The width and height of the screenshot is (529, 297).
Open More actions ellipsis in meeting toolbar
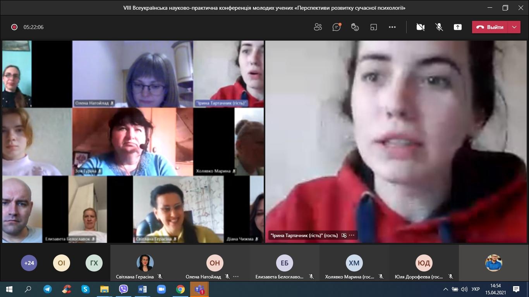tap(392, 27)
